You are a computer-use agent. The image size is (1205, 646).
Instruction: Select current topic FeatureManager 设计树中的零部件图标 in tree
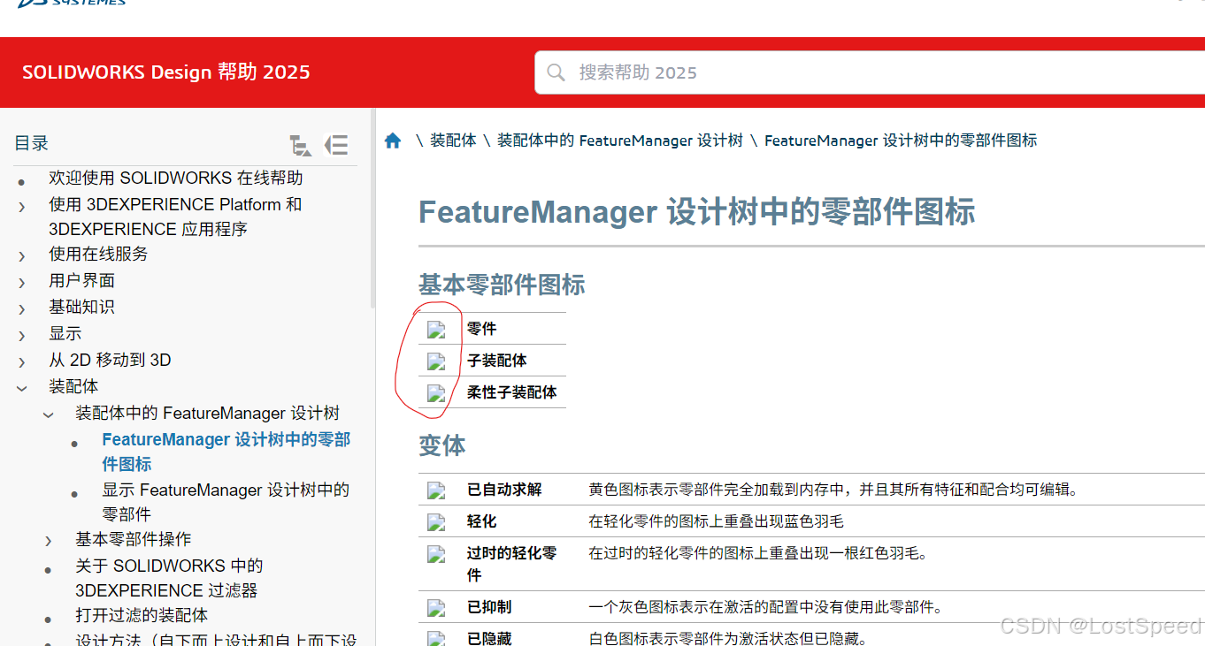pyautogui.click(x=226, y=452)
